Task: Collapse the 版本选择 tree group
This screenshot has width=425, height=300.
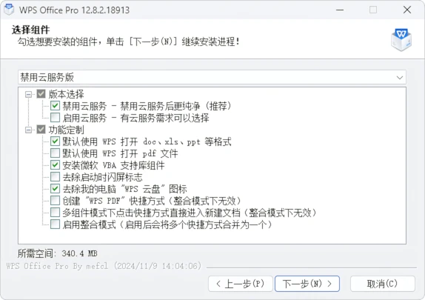Action: 28,94
